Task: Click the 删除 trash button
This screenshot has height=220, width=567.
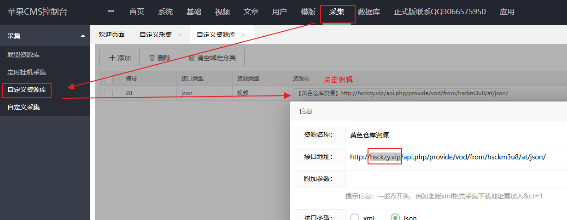Action: click(159, 58)
